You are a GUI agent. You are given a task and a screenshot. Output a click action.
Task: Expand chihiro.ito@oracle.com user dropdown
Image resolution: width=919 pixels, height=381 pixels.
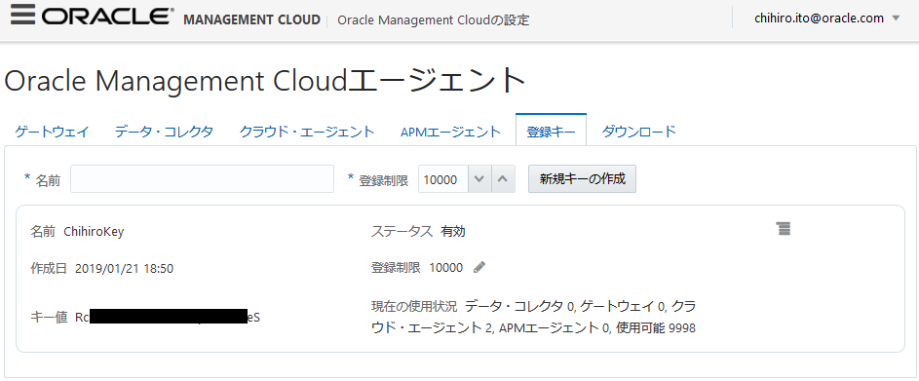(895, 19)
